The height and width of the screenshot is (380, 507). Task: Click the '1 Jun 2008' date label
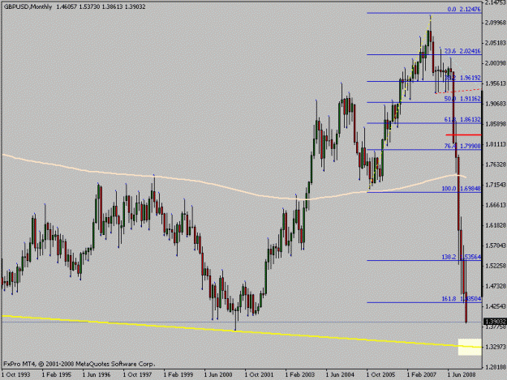tap(462, 375)
